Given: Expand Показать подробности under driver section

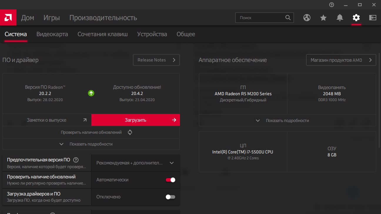Looking at the screenshot, I should click(91, 144).
